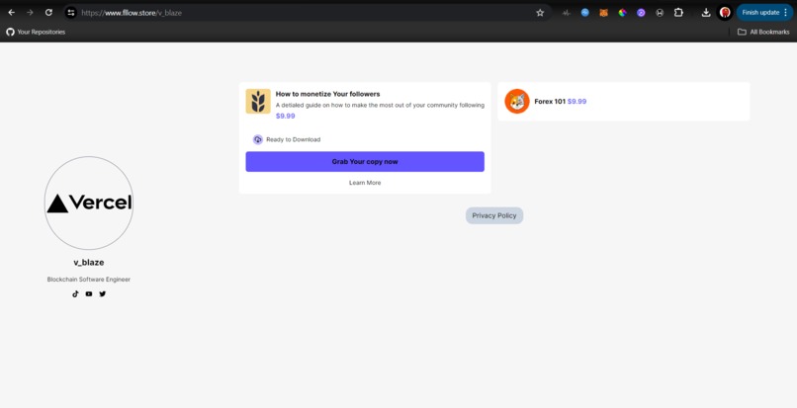Open the browser profile avatar

coord(725,13)
